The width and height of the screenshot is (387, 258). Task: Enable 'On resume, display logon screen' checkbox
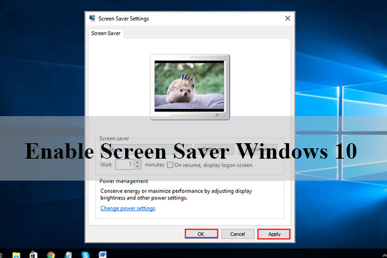(x=170, y=165)
